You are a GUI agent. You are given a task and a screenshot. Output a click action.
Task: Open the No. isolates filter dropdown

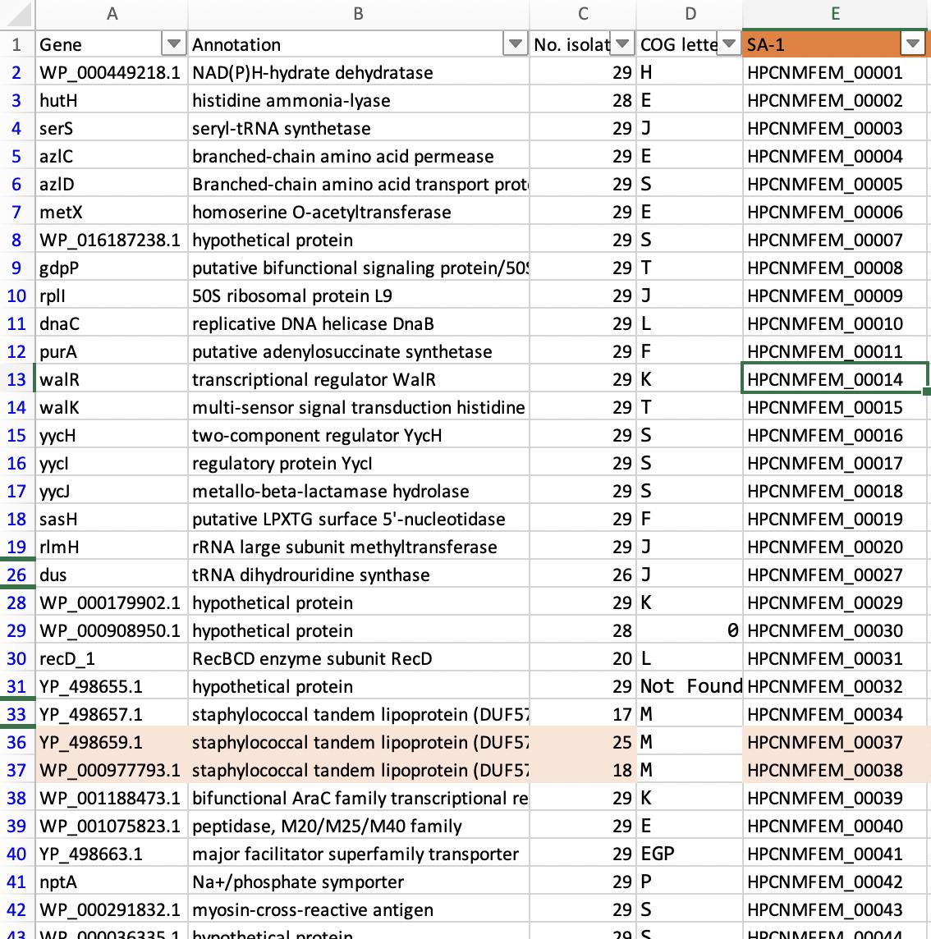pos(621,44)
